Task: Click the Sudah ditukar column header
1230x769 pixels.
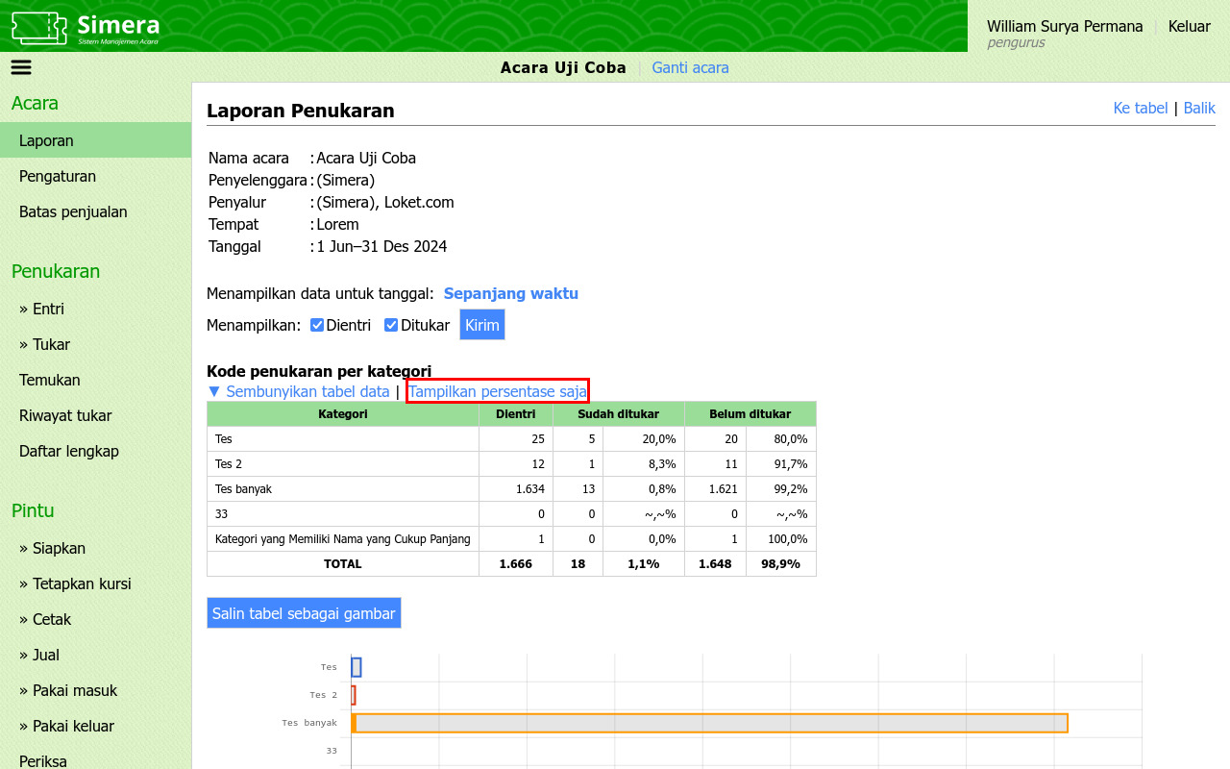Action: pos(619,414)
